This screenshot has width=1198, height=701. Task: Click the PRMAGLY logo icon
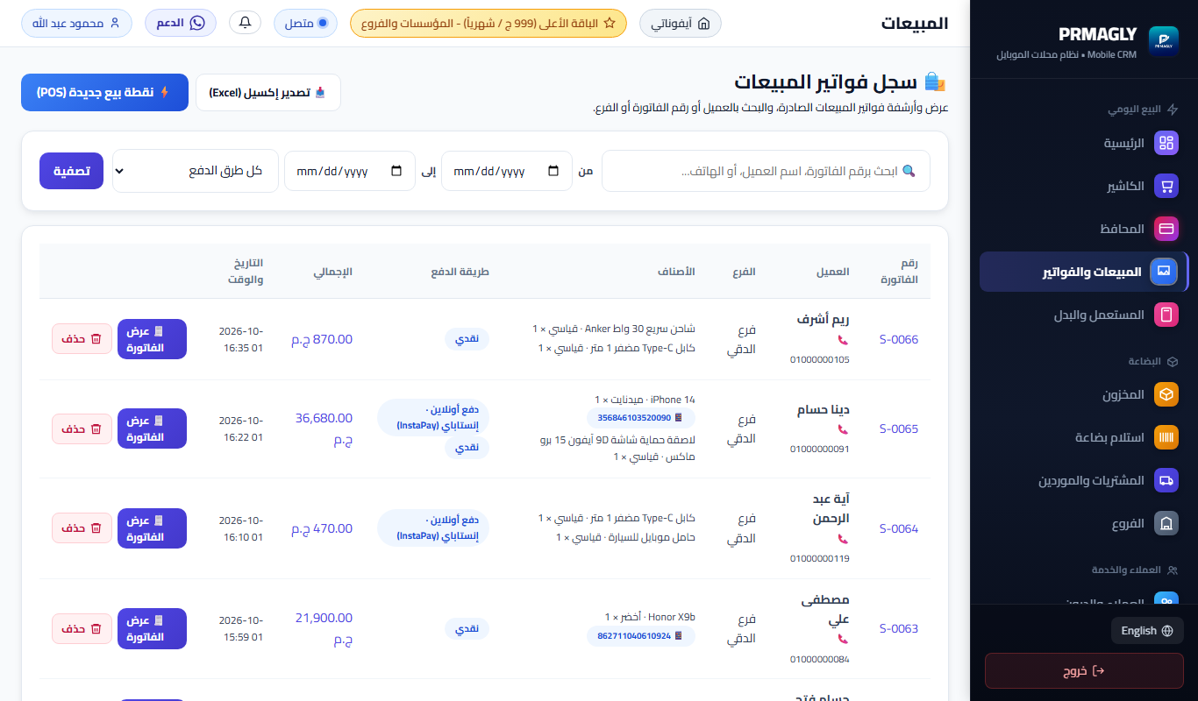click(1164, 40)
